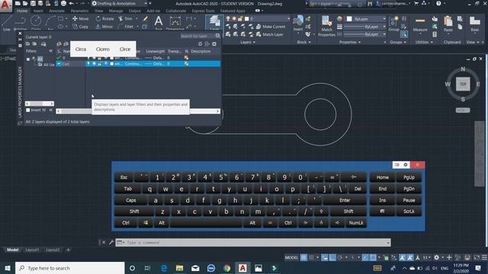Screen dimensions: 488x274
Task: Choose the Cicero text suggestion
Action: (103, 49)
